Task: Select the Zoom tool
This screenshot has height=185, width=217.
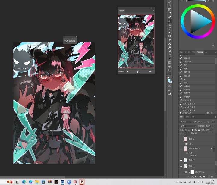Action: tap(170, 70)
